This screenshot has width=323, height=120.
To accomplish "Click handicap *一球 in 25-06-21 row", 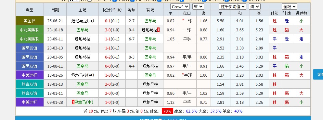I will 187,21.
